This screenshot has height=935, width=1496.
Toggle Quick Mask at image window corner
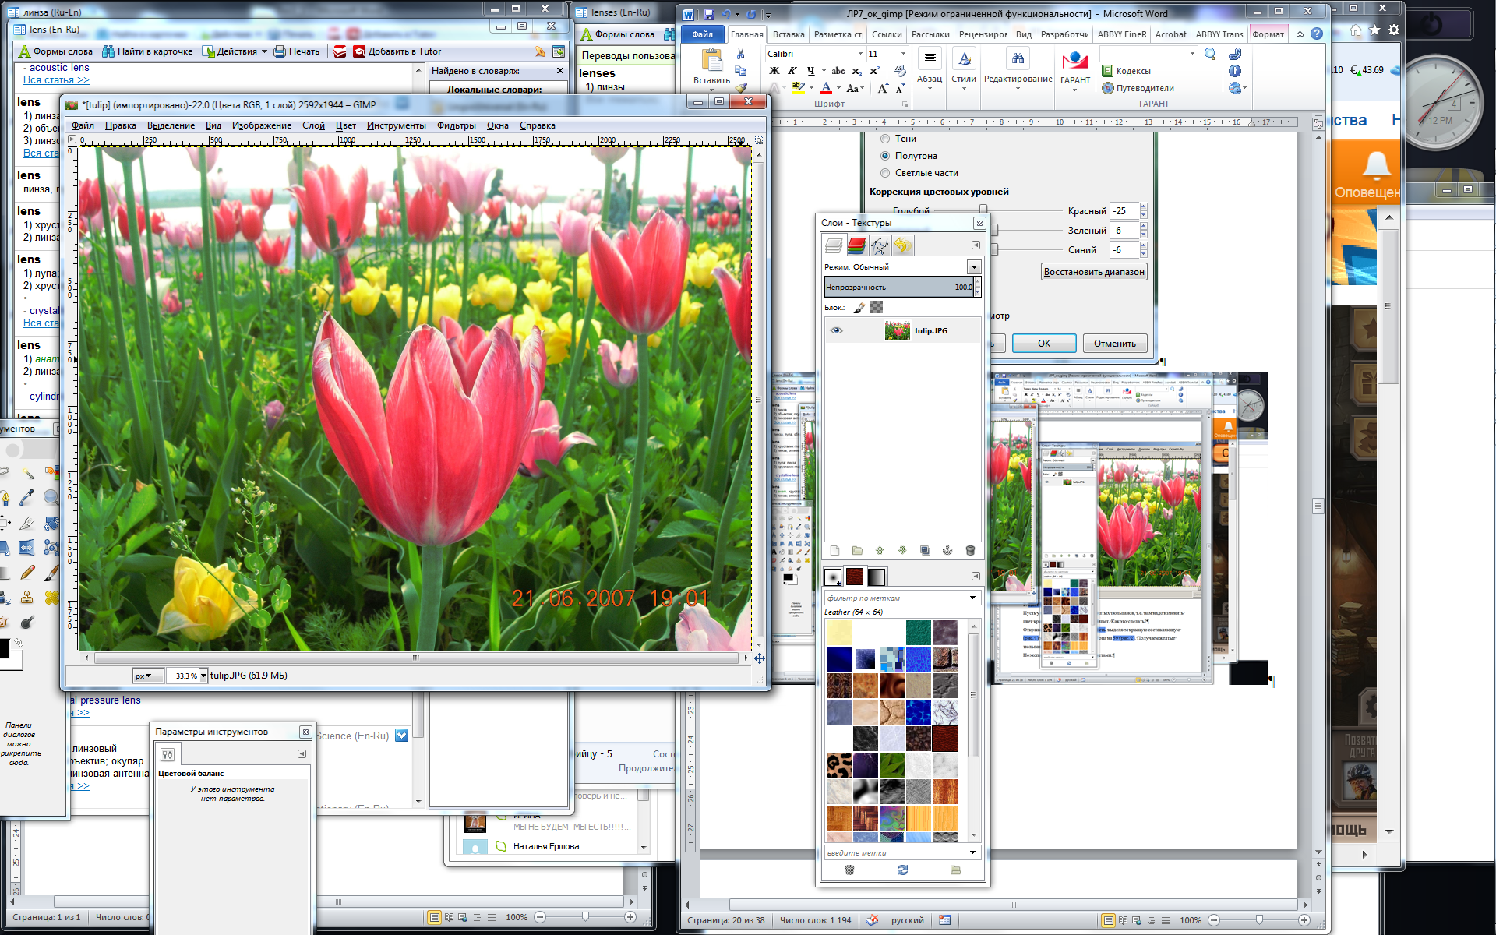72,658
